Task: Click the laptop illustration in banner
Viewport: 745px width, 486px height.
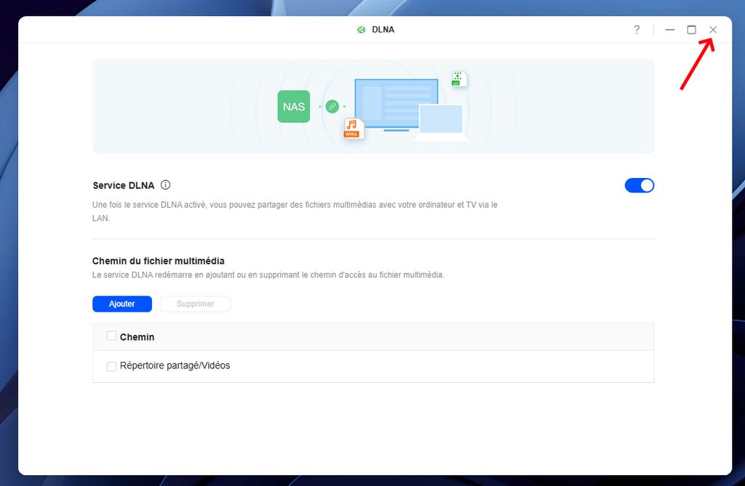Action: tap(441, 121)
